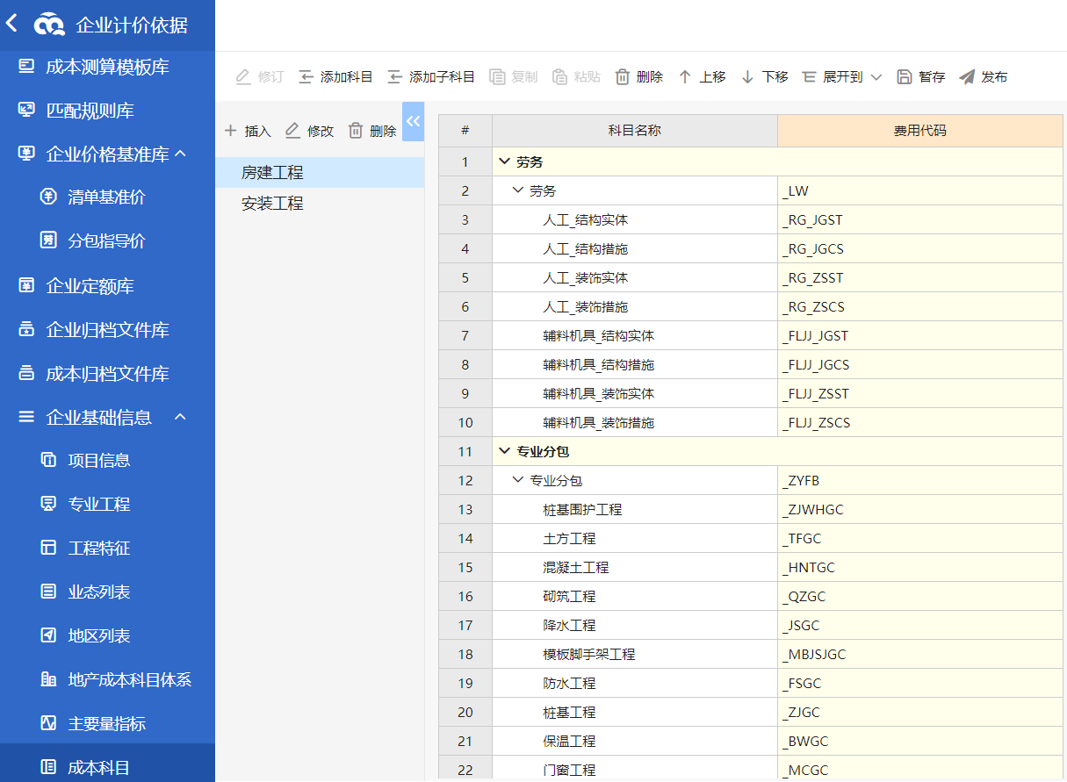
Task: Move row down with 下移 arrow
Action: [x=748, y=77]
